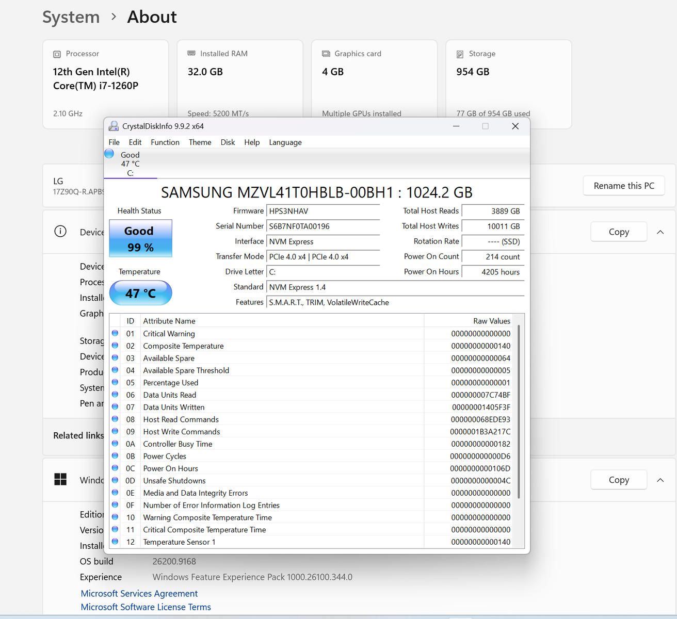The height and width of the screenshot is (619, 677).
Task: Click the Interface field NVM Express
Action: pyautogui.click(x=323, y=241)
